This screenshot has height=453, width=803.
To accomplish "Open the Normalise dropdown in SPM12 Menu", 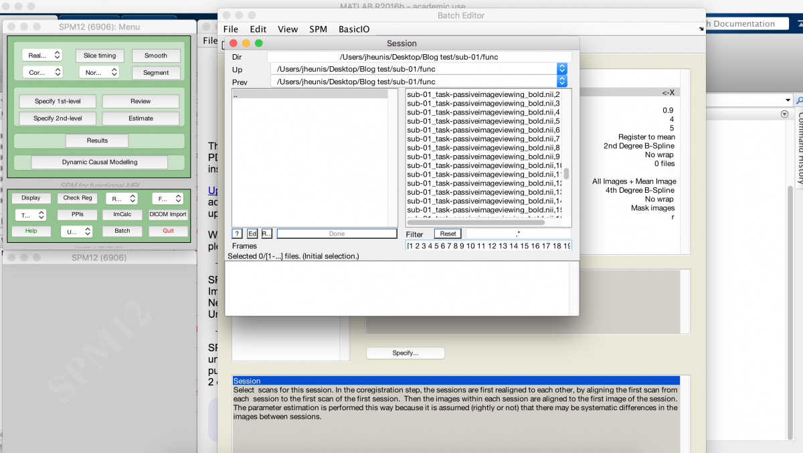I will pyautogui.click(x=99, y=72).
